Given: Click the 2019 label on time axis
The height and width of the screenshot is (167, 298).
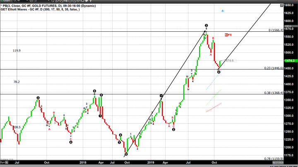Looking at the screenshot, I should (151, 162).
